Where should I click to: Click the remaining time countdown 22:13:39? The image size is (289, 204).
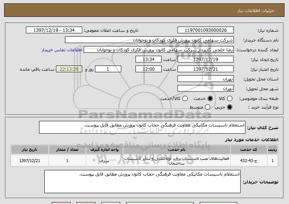pyautogui.click(x=69, y=69)
